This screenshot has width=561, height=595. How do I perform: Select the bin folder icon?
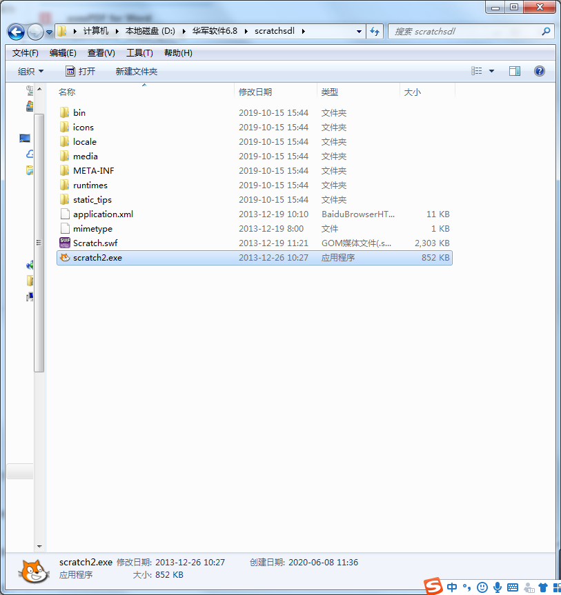pyautogui.click(x=65, y=112)
